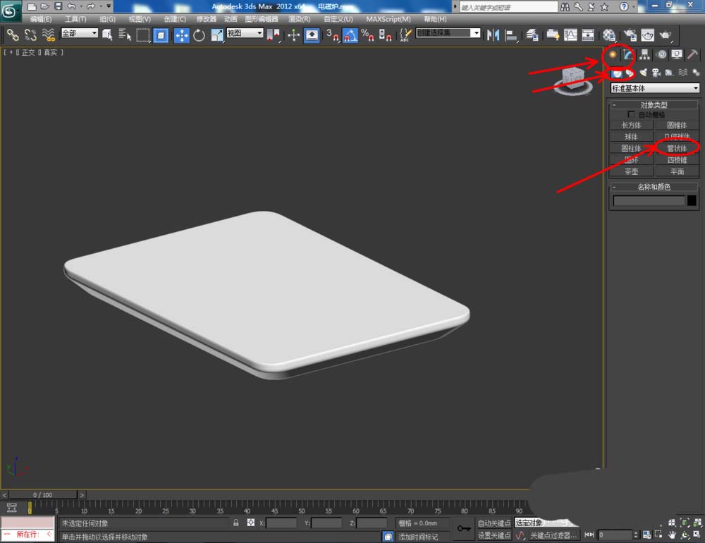Click the 茶壶 teapot primitive button
This screenshot has width=705, height=543.
(x=631, y=171)
